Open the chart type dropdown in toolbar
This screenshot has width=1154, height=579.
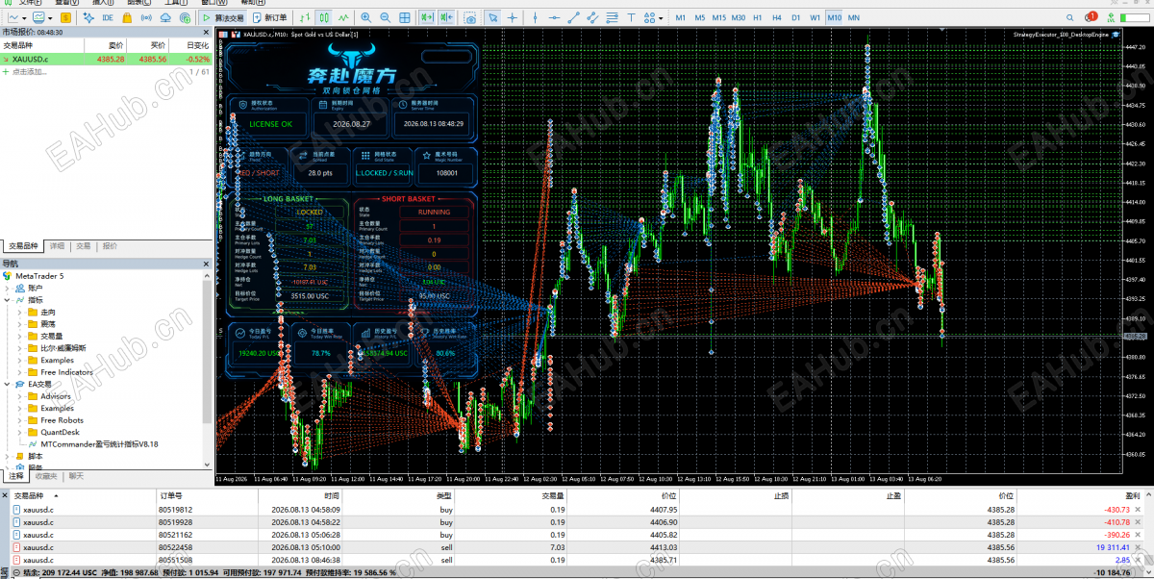click(x=17, y=17)
